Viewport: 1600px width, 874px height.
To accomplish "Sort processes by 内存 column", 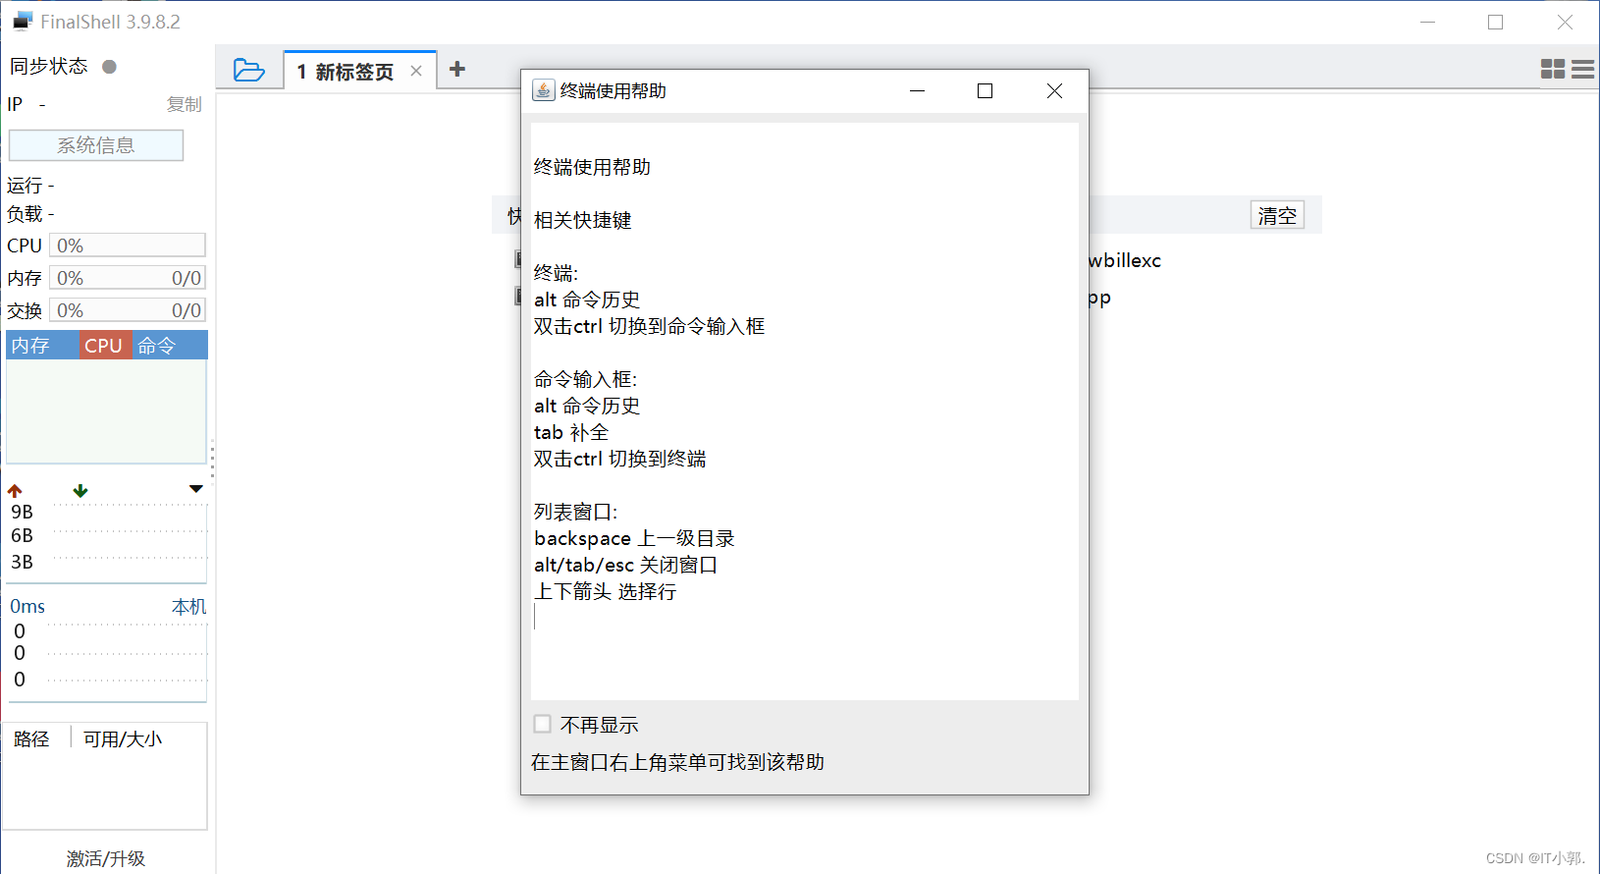I will click(x=43, y=346).
